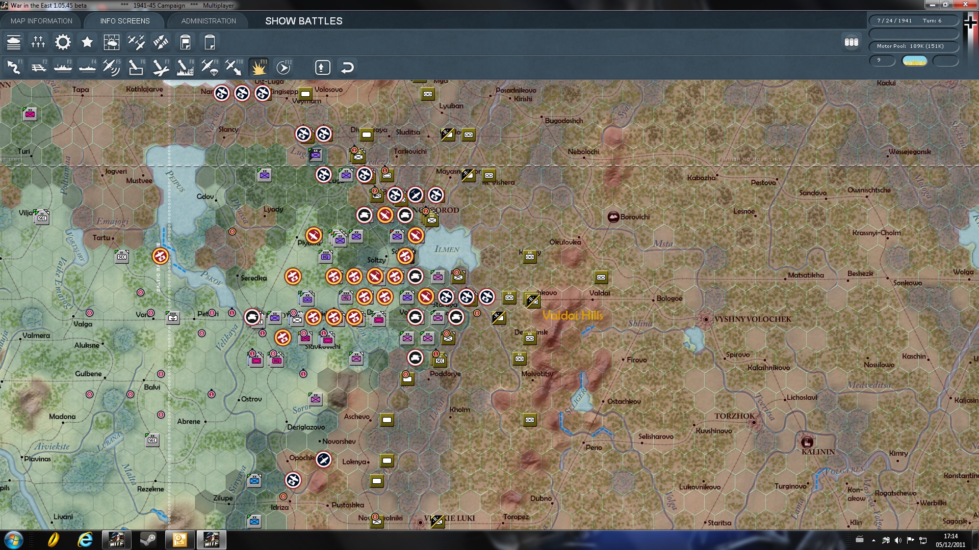The height and width of the screenshot is (550, 979).
Task: Switch to the INFO SCREENS tab
Action: coord(125,21)
